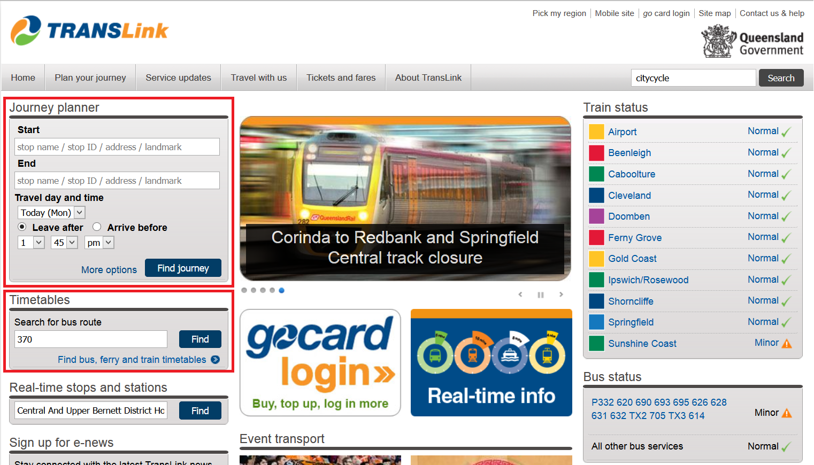Open Find bus, ferry and train timetables

coord(132,360)
